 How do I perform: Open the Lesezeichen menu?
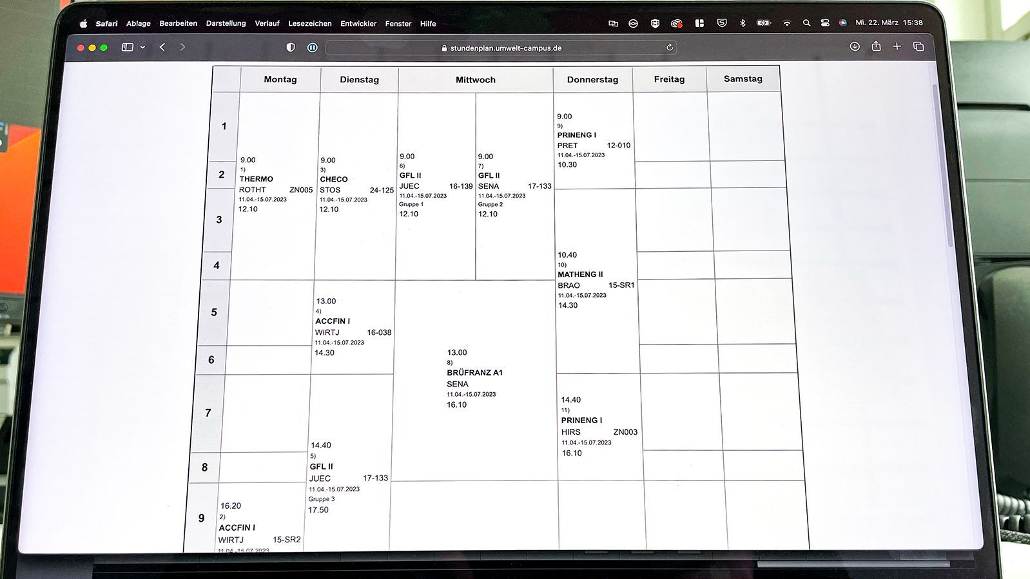[309, 24]
